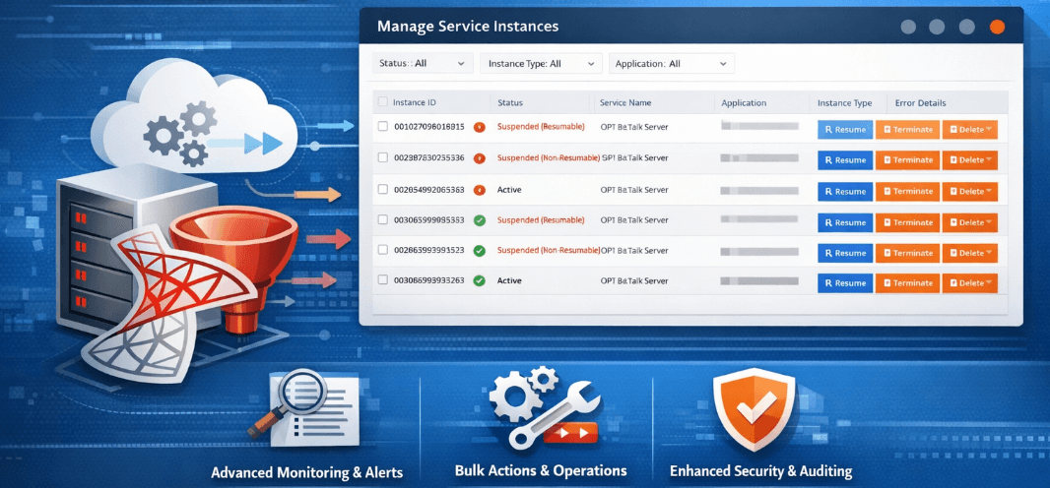Click red status icon beside first Active row

pos(479,190)
